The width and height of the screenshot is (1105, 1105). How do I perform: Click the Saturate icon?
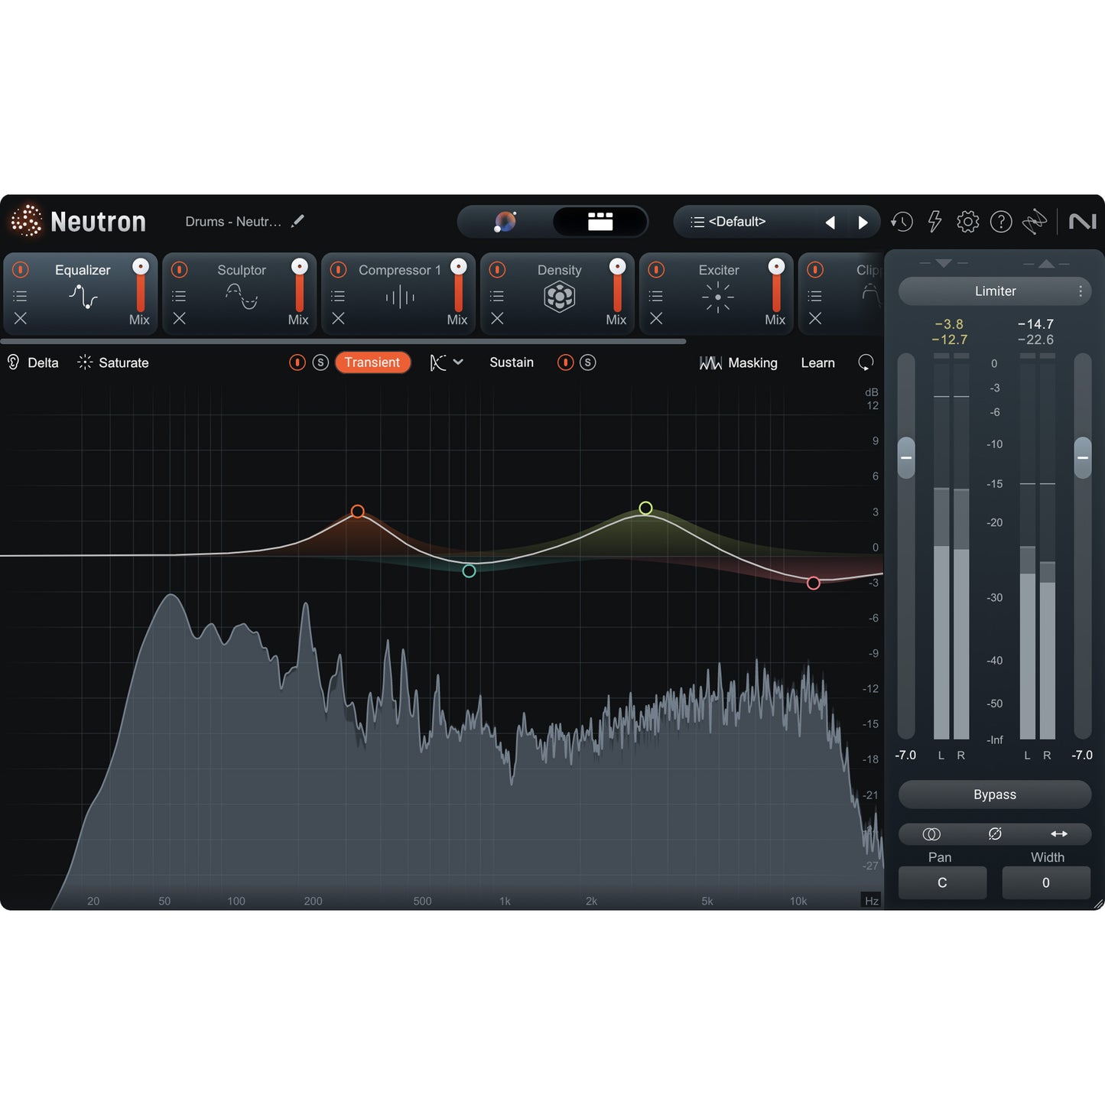click(84, 362)
